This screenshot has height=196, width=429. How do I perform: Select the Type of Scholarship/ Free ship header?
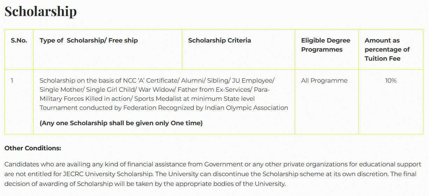pos(88,40)
